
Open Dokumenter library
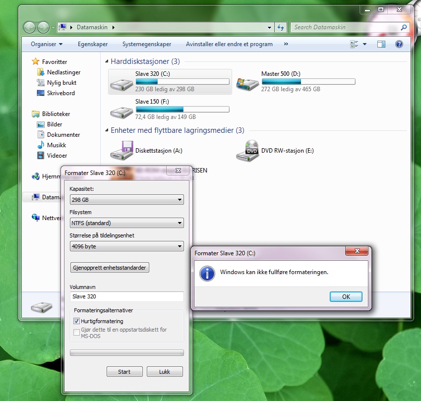(x=63, y=135)
